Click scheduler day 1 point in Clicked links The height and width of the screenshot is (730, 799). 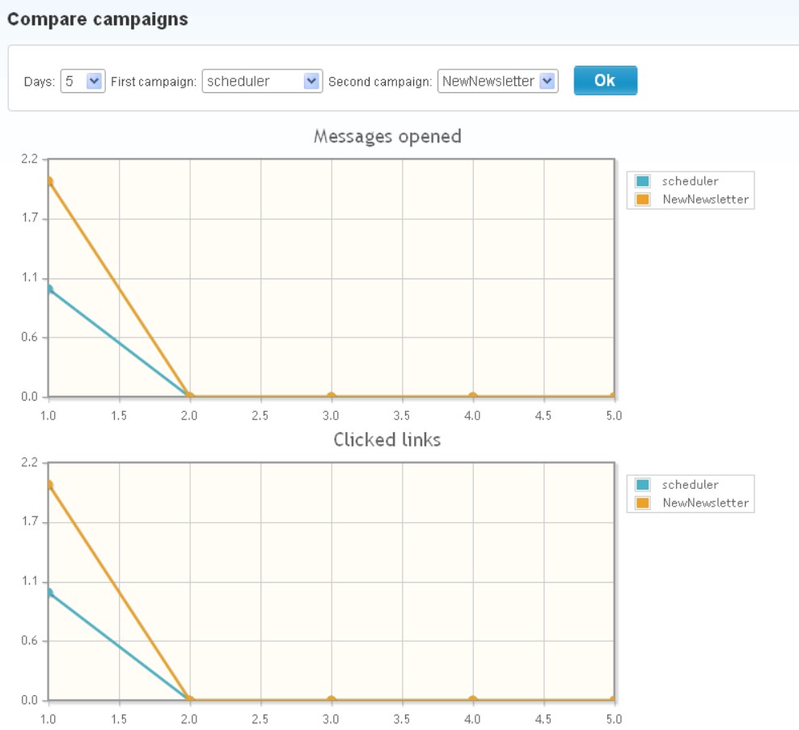point(49,592)
